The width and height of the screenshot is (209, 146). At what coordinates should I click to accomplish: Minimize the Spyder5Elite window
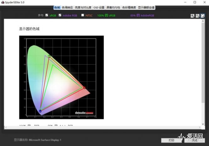coord(185,2)
